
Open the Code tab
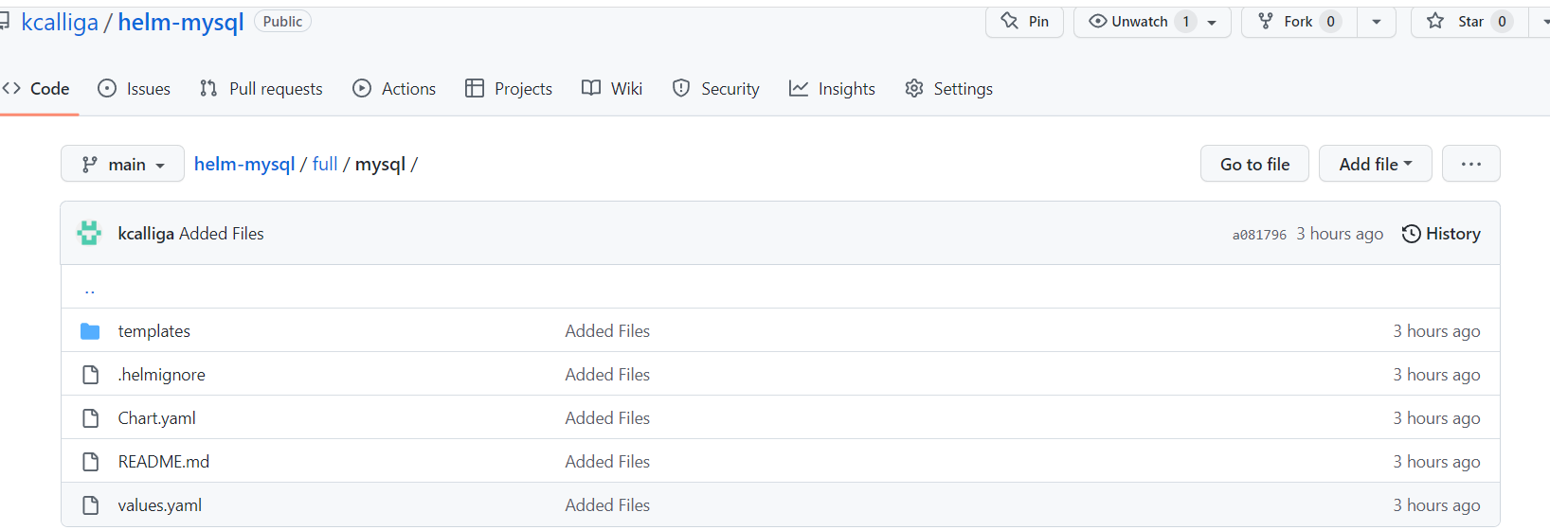36,88
